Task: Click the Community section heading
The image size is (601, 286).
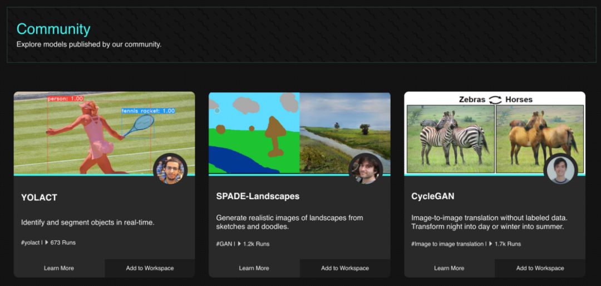Action: pos(53,29)
